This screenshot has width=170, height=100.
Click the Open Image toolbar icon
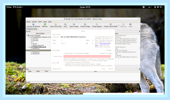[x=74, y=24]
